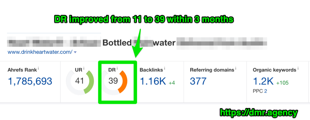Click info icon beside Referring domains
Screen dimensions: 310x120
click(x=236, y=68)
